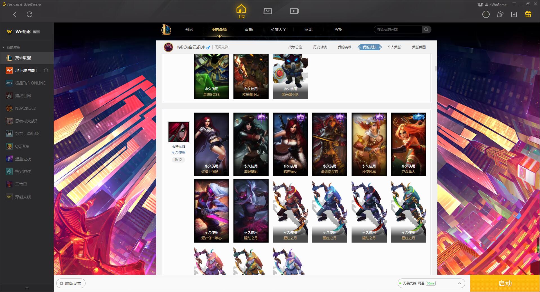Image resolution: width=540 pixels, height=292 pixels.
Task: Open the downloads tray icon
Action: pos(514,14)
